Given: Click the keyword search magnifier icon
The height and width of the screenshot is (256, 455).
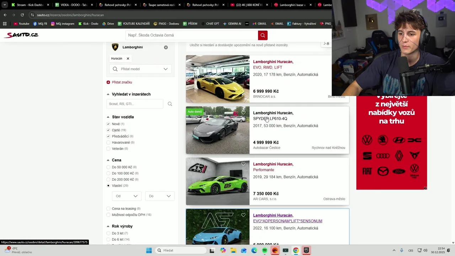Looking at the screenshot, I should (170, 104).
